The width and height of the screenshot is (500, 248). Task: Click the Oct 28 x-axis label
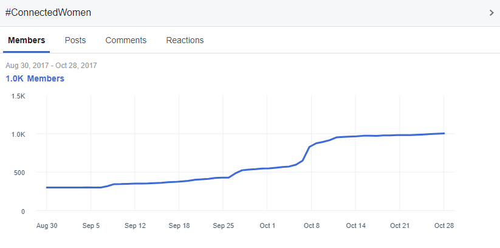444,226
